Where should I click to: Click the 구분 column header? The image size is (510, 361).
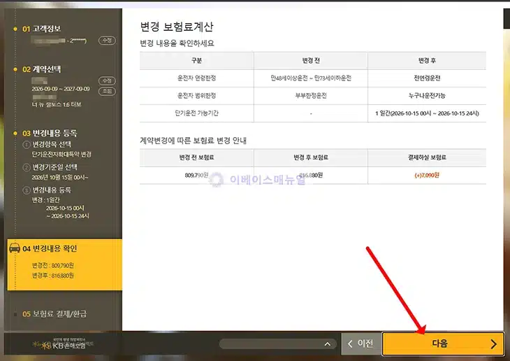[x=196, y=61]
